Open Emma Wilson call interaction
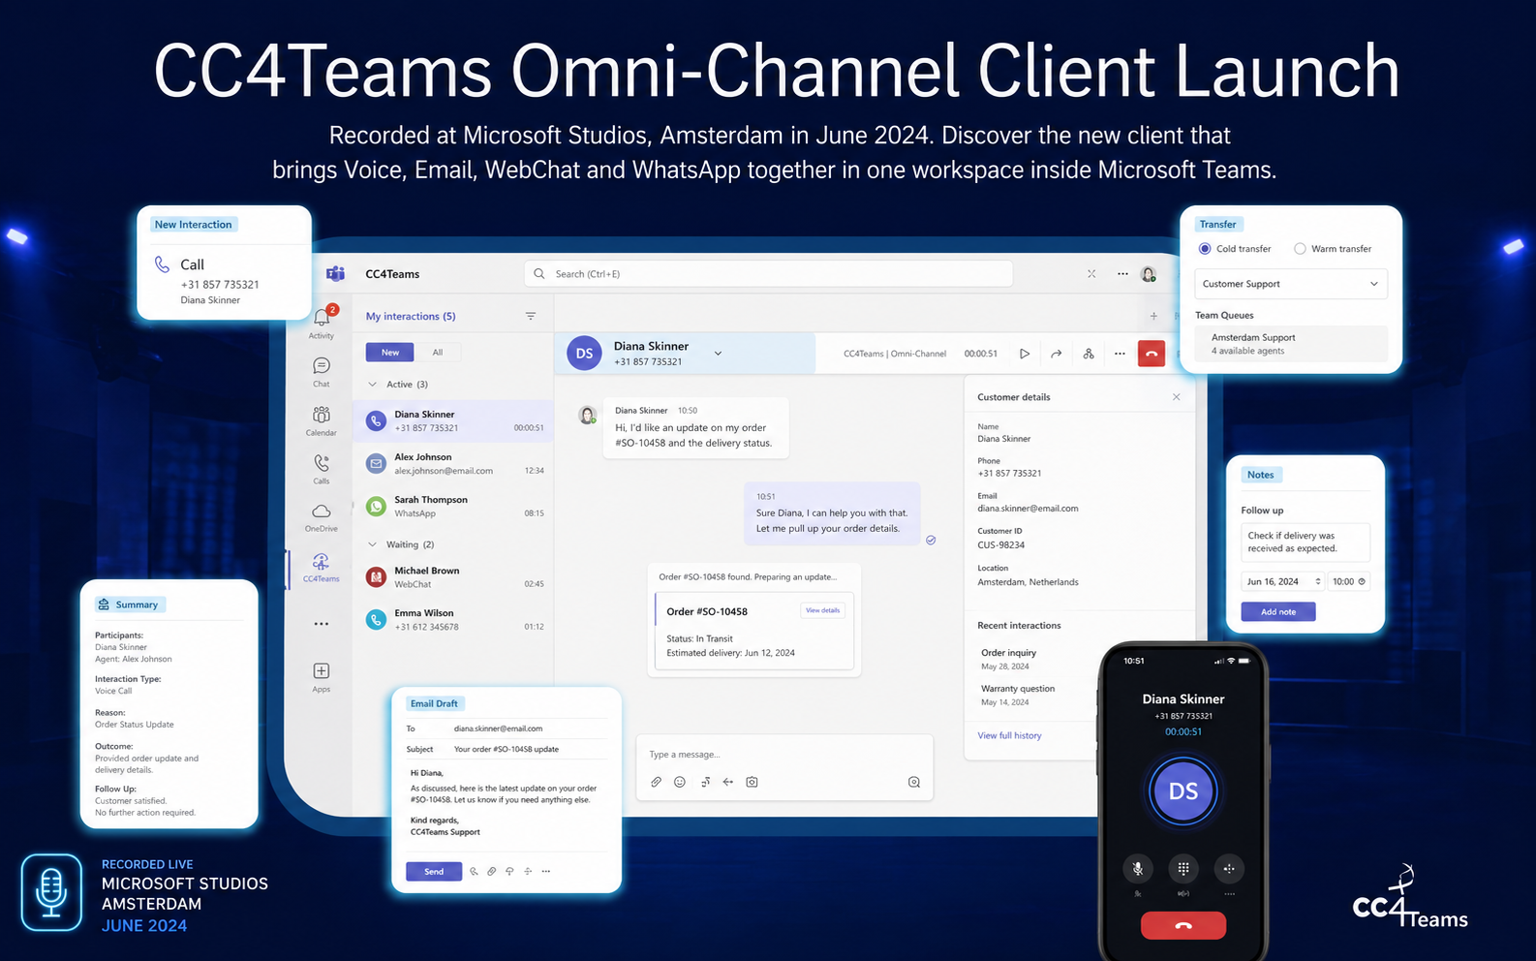The image size is (1536, 961). point(454,620)
